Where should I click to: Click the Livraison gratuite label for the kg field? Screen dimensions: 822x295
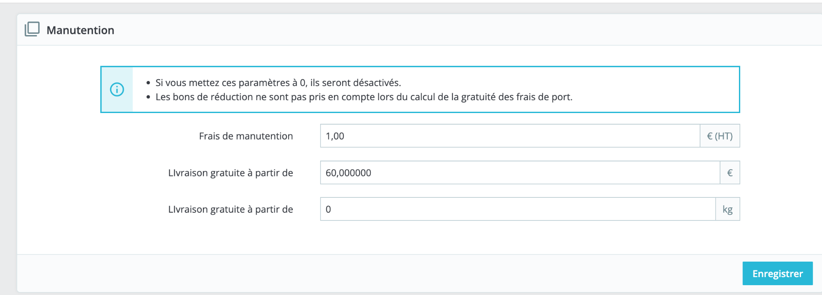pyautogui.click(x=230, y=209)
